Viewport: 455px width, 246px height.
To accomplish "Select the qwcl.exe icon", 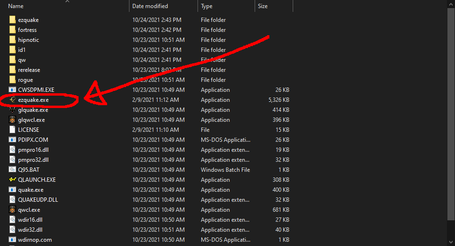I will tap(12, 210).
